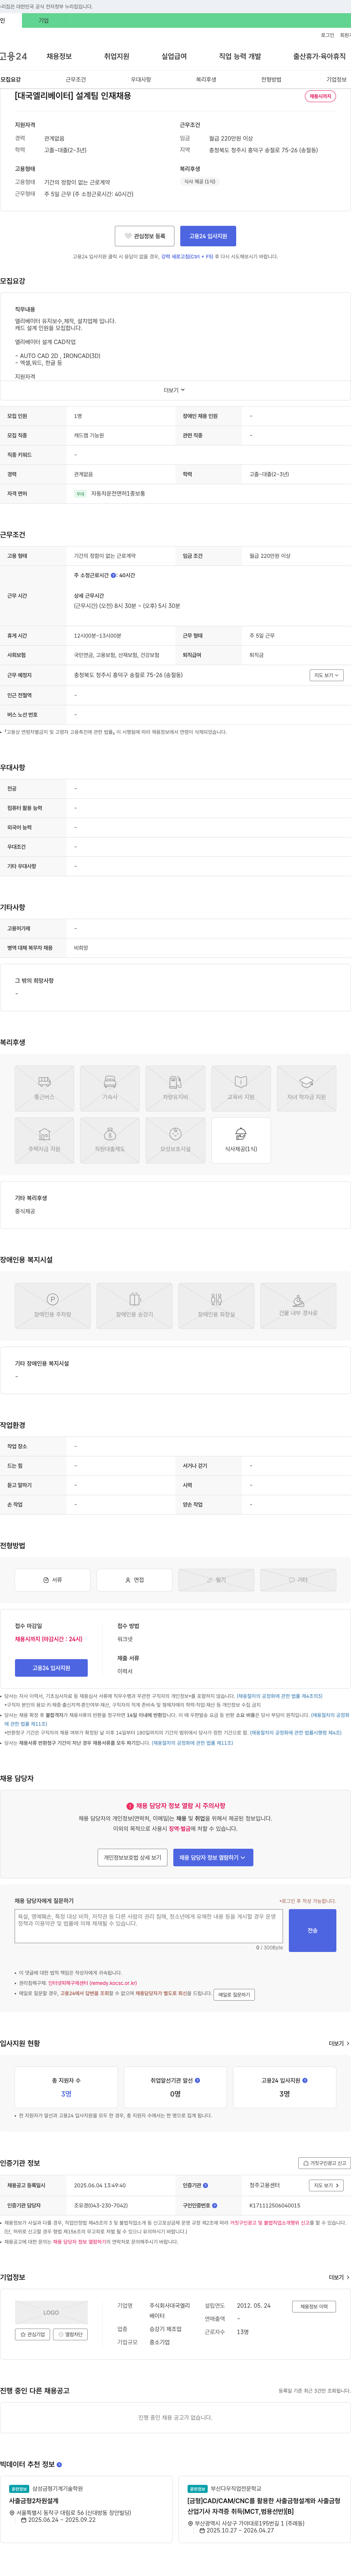Viewport: 351px width, 2576px height.
Task: Click 고용24 입사지원 button under 접수 마감일
Action: click(51, 1668)
